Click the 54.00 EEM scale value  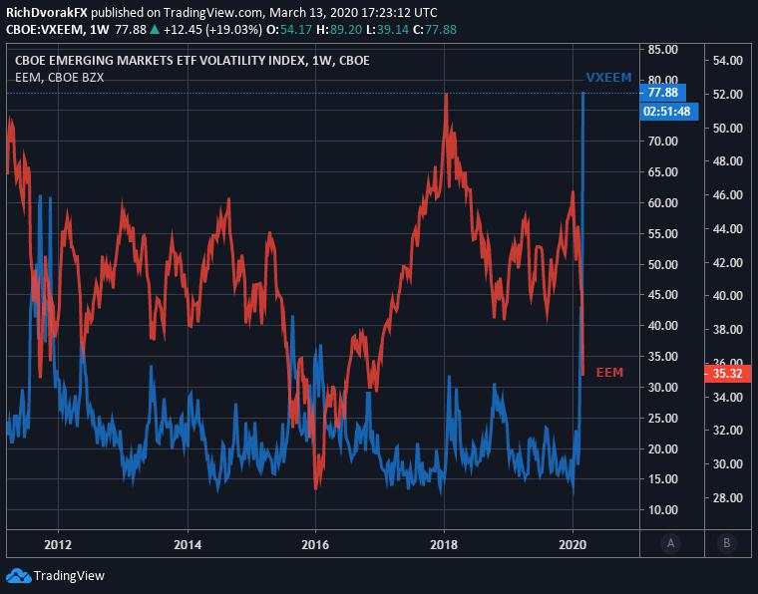(727, 61)
